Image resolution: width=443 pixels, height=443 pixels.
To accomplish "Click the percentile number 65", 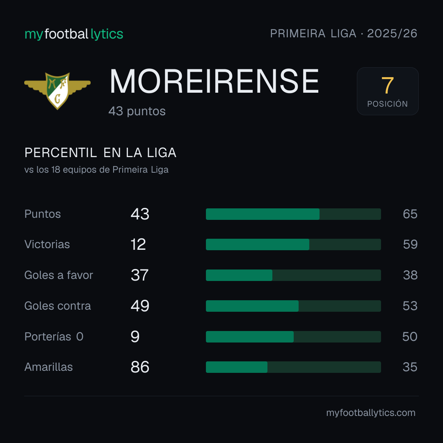I will click(410, 214).
